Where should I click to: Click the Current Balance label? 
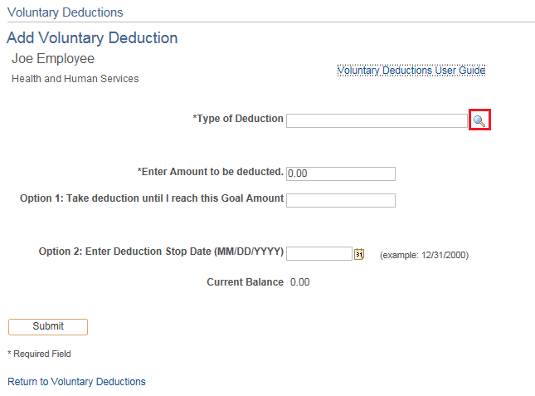coord(245,282)
